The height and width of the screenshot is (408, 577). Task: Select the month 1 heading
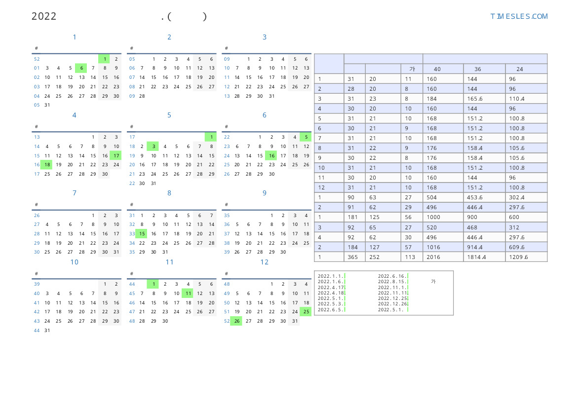click(x=75, y=37)
